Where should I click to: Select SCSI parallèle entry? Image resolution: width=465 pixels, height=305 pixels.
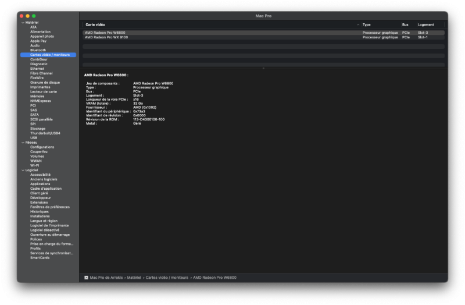coord(41,119)
